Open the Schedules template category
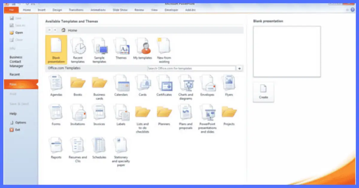 pyautogui.click(x=99, y=148)
